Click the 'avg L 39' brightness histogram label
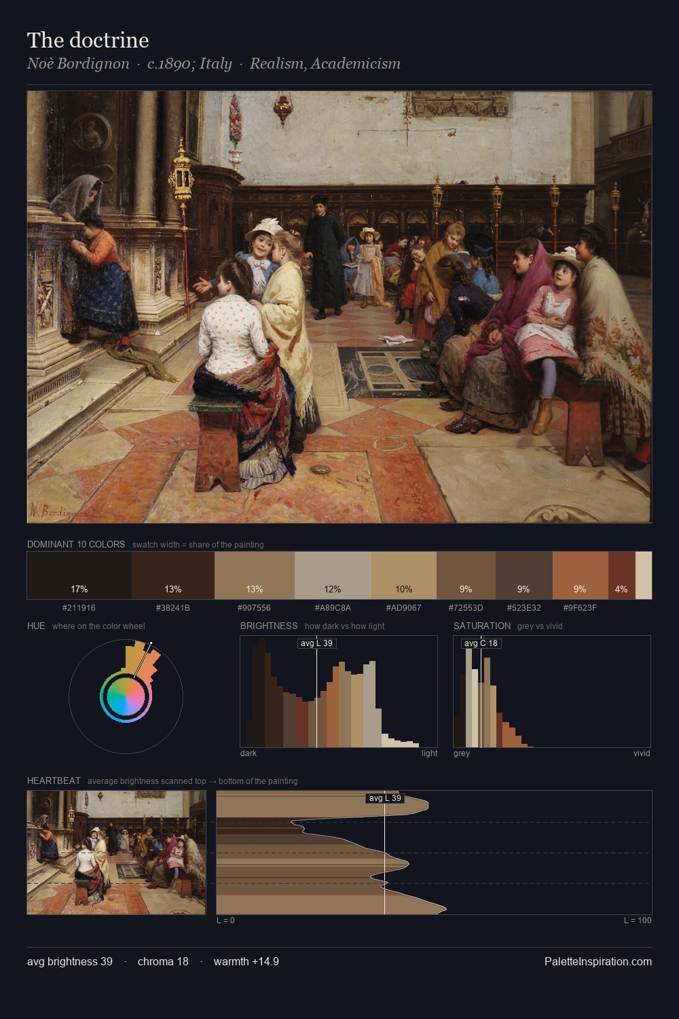 click(x=316, y=643)
